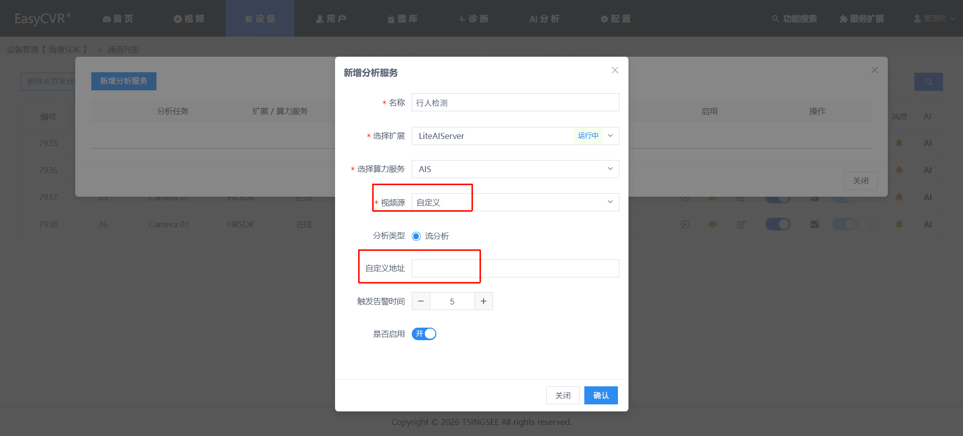Click channel number 7938 cell

tap(48, 224)
